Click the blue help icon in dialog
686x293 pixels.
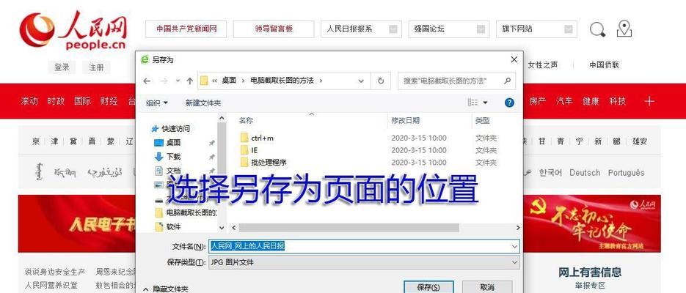[x=509, y=103]
